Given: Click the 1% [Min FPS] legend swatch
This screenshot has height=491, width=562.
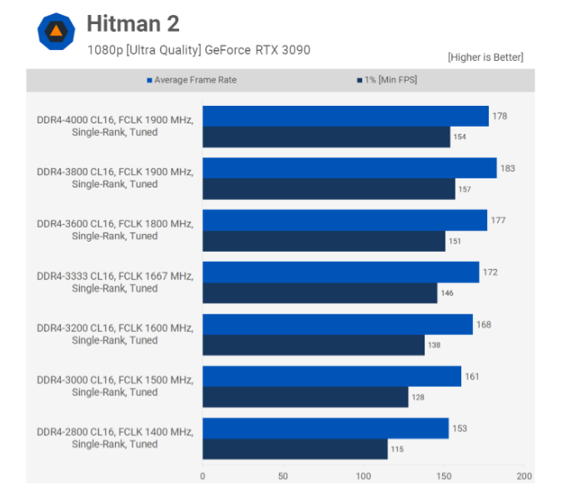Looking at the screenshot, I should click(x=360, y=80).
